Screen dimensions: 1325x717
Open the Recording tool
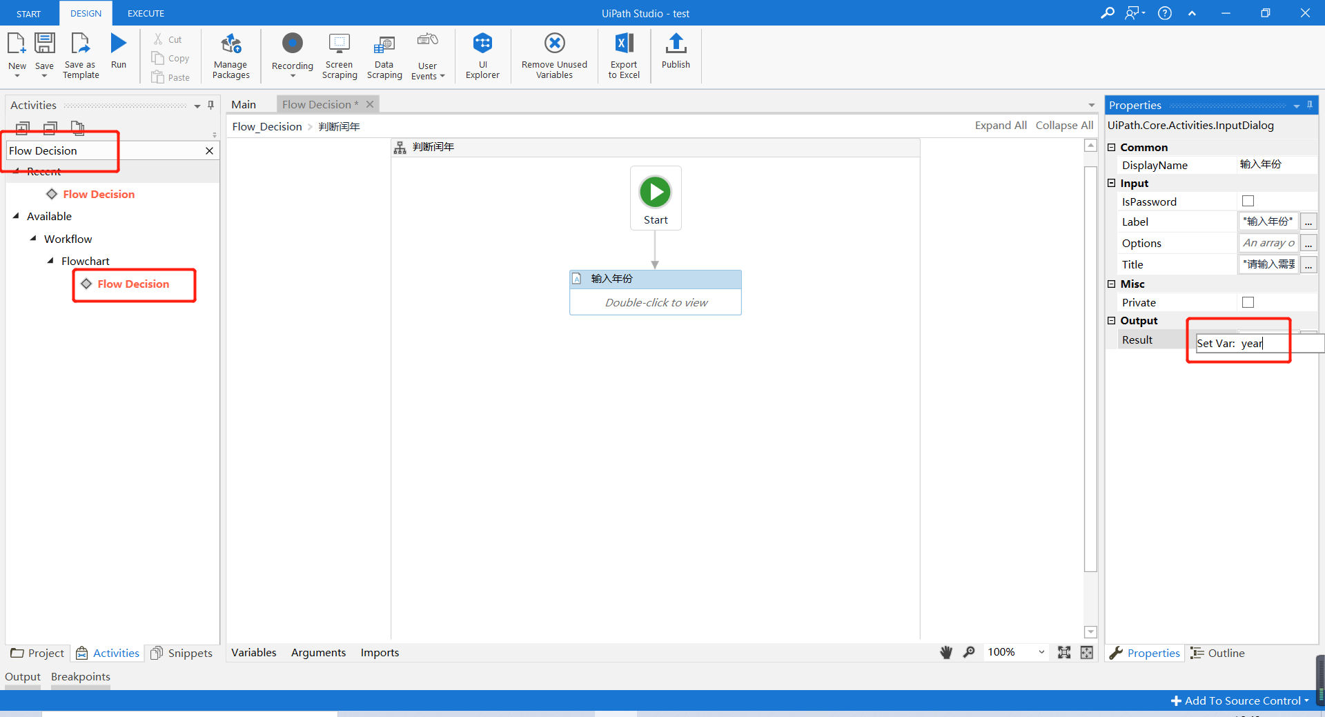point(292,55)
